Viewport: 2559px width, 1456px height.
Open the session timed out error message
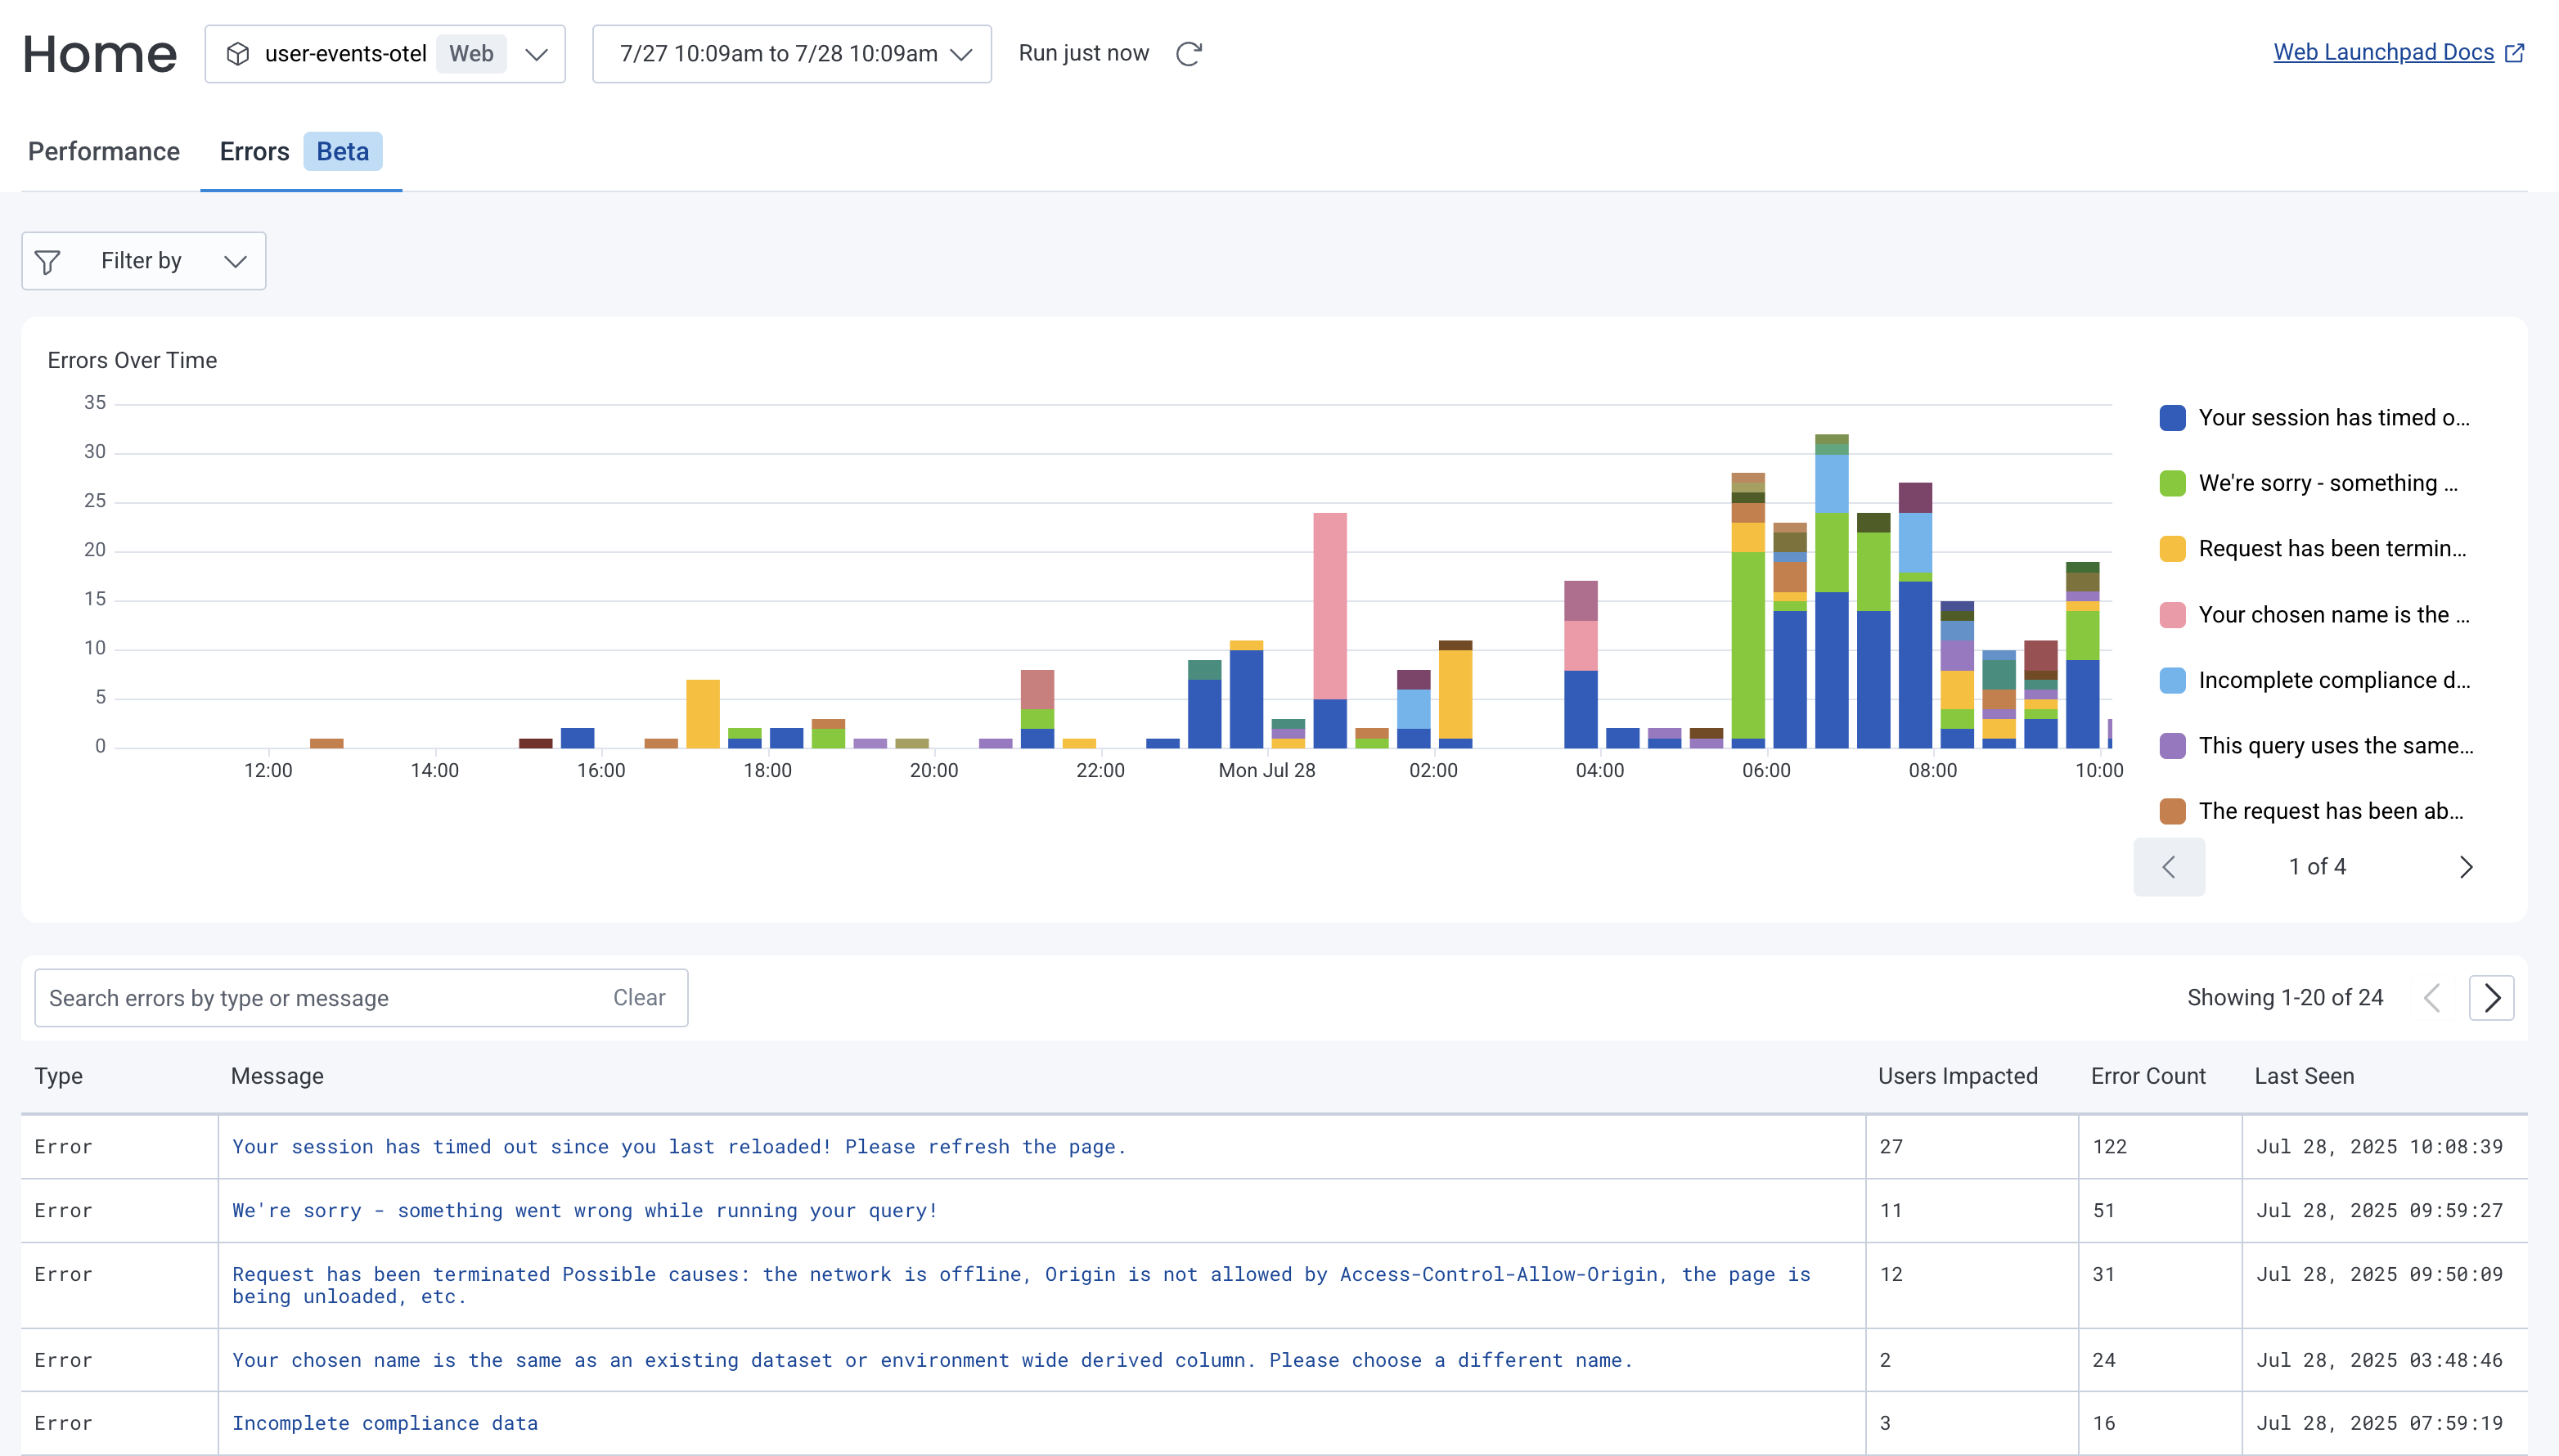pyautogui.click(x=679, y=1147)
